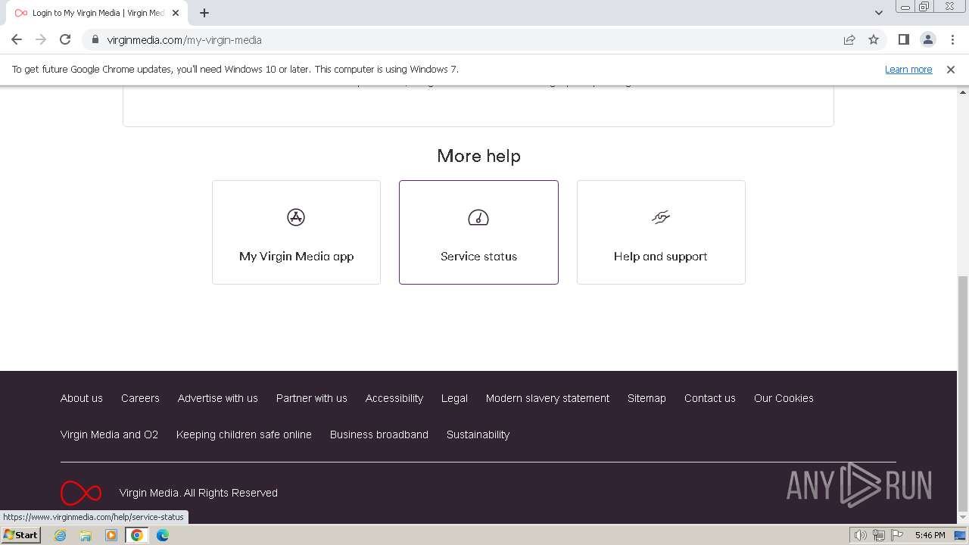This screenshot has height=545, width=969.
Task: Toggle the Chrome side panel
Action: [904, 39]
